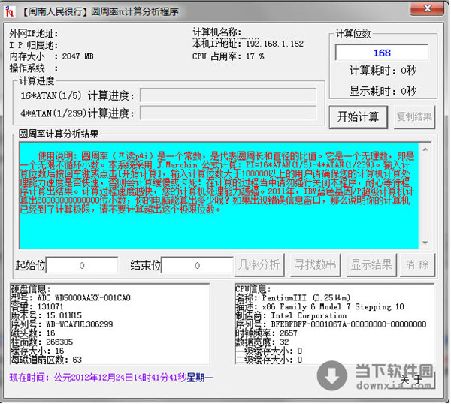Click the 4*ATAN(1/239) progress bar
The width and height of the screenshot is (451, 404).
coord(229,113)
